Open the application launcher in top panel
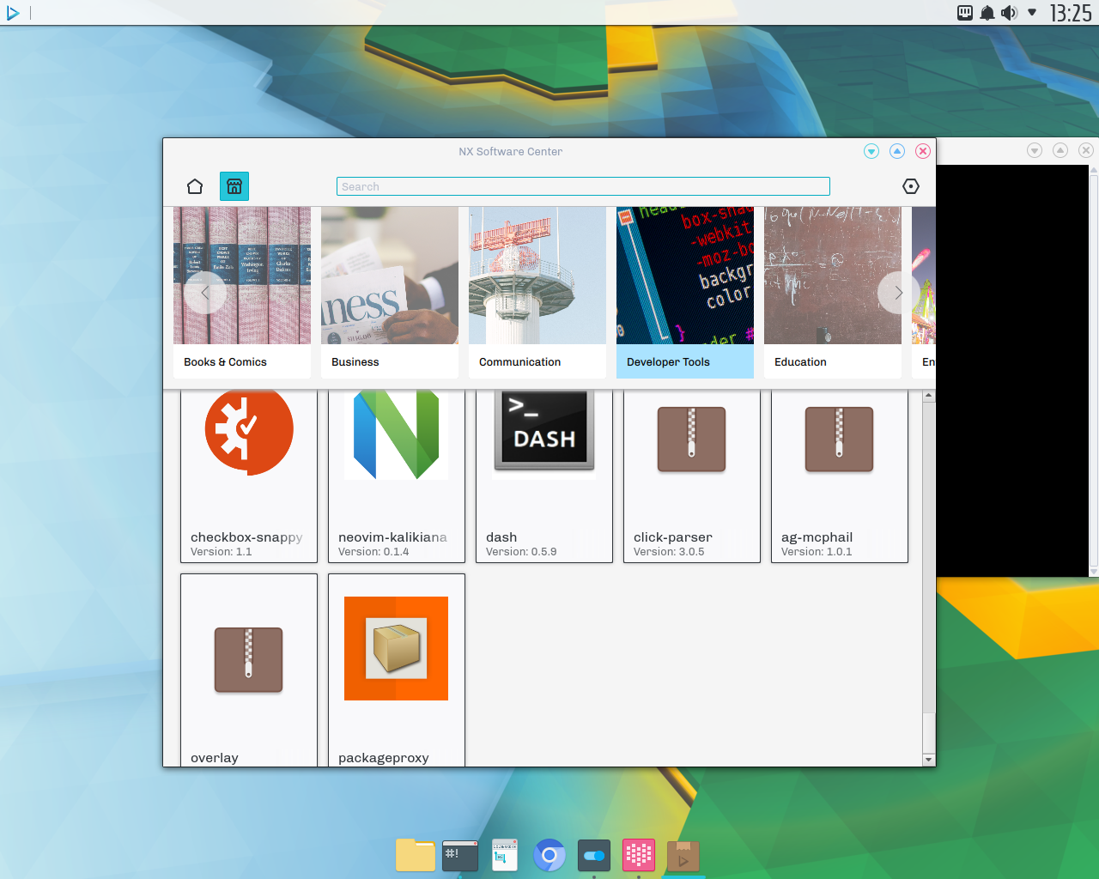1099x879 pixels. click(13, 13)
